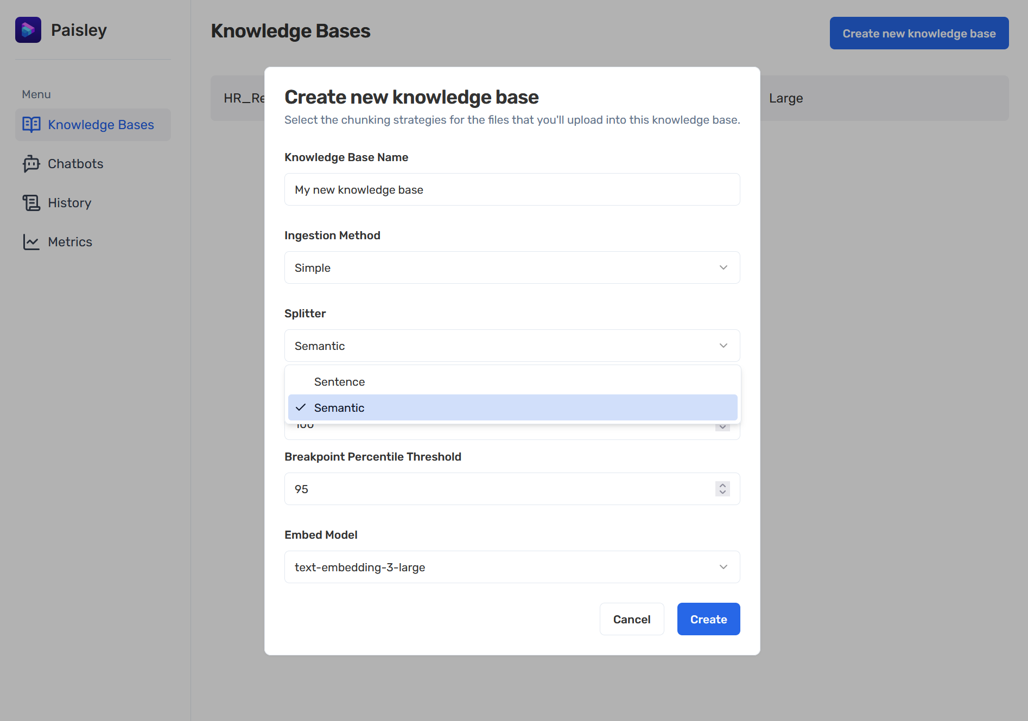Screen dimensions: 1028x721
Task: Collapse the Splitter dropdown
Action: coord(512,346)
